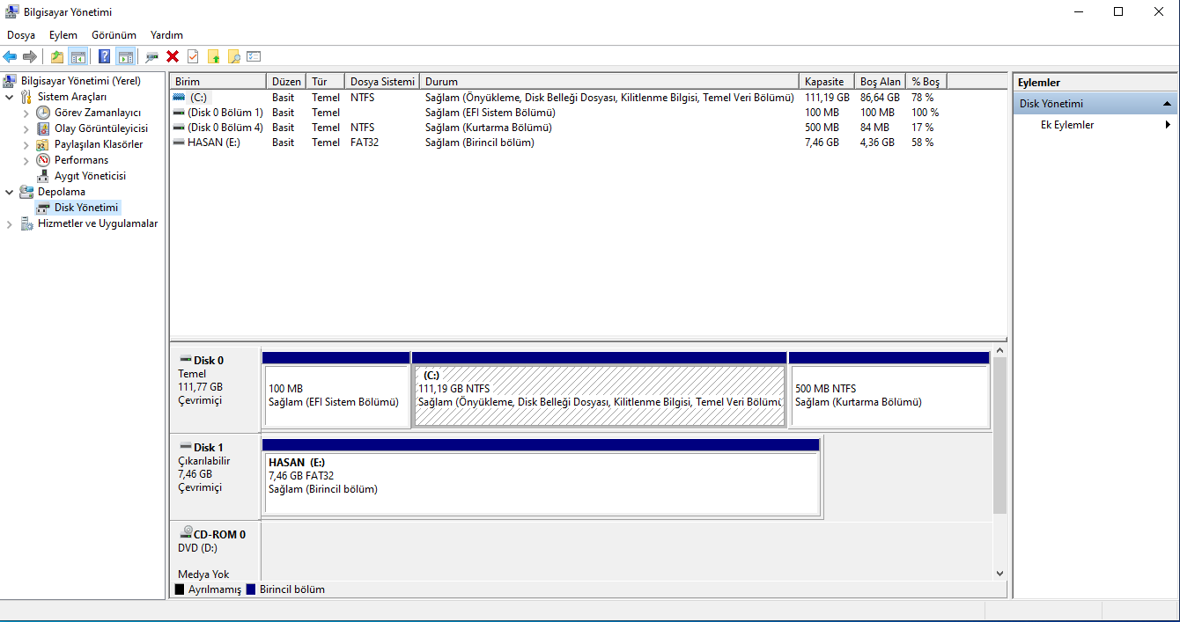Expand the Olay Görüntüleyicisi node
The width and height of the screenshot is (1180, 622).
tap(26, 128)
